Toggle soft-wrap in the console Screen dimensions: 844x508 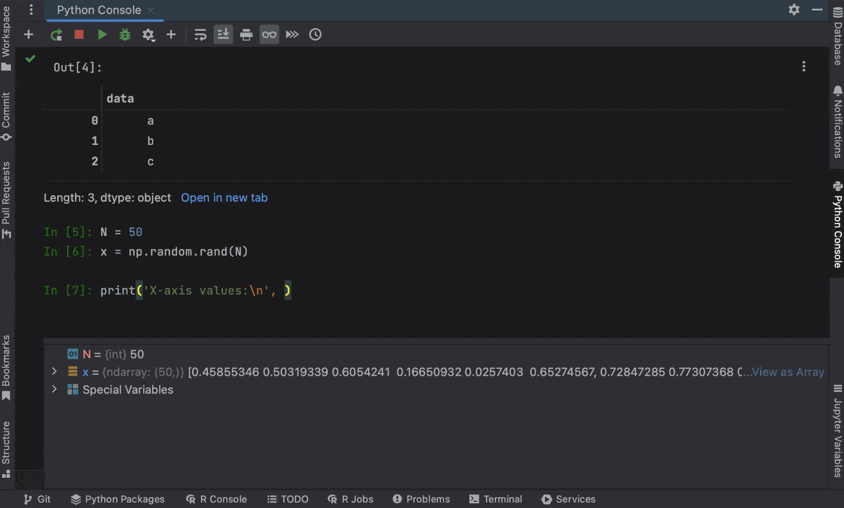[200, 35]
